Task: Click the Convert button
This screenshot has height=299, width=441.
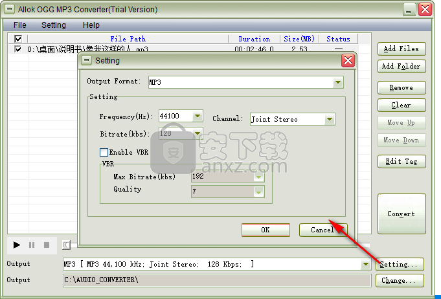Action: coord(401,214)
